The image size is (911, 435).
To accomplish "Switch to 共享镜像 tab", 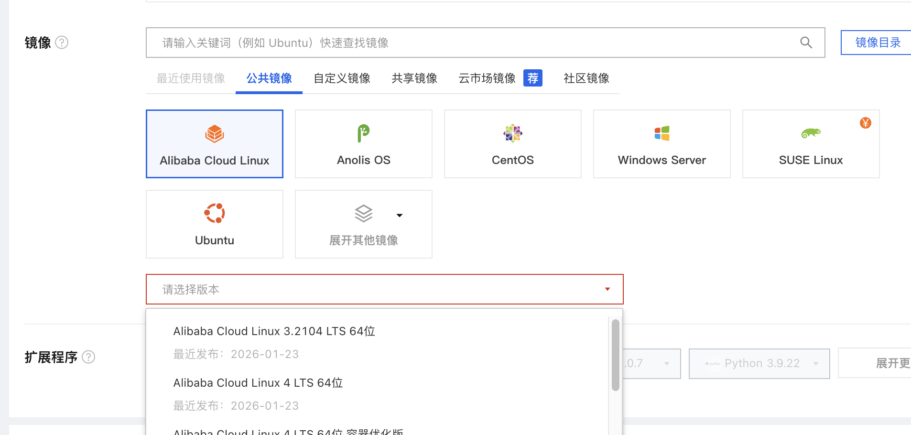I will click(x=414, y=78).
